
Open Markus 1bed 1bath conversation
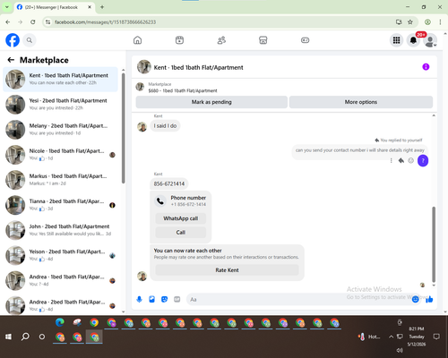pyautogui.click(x=61, y=180)
